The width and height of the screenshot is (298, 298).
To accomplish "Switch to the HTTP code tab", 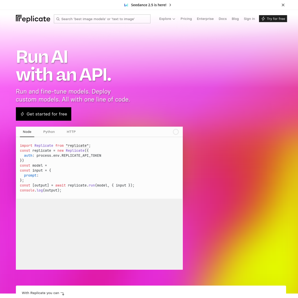I will click(x=71, y=132).
